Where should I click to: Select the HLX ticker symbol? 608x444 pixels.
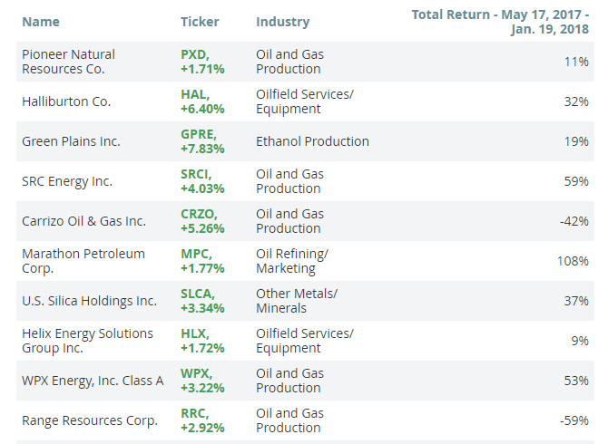pyautogui.click(x=193, y=333)
